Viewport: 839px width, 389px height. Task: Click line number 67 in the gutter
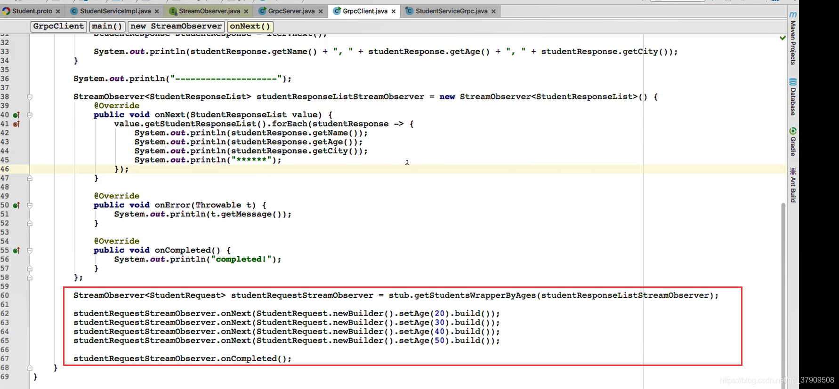pos(5,358)
